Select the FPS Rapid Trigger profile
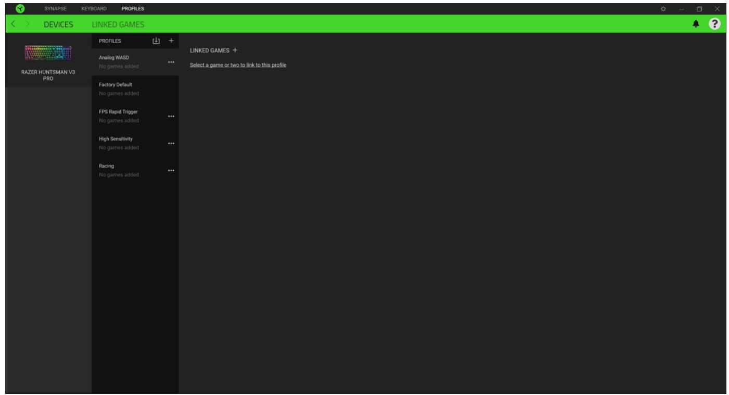This screenshot has width=729, height=395. coord(135,116)
